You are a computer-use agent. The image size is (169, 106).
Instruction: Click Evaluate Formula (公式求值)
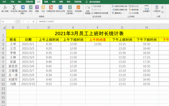(134, 13)
